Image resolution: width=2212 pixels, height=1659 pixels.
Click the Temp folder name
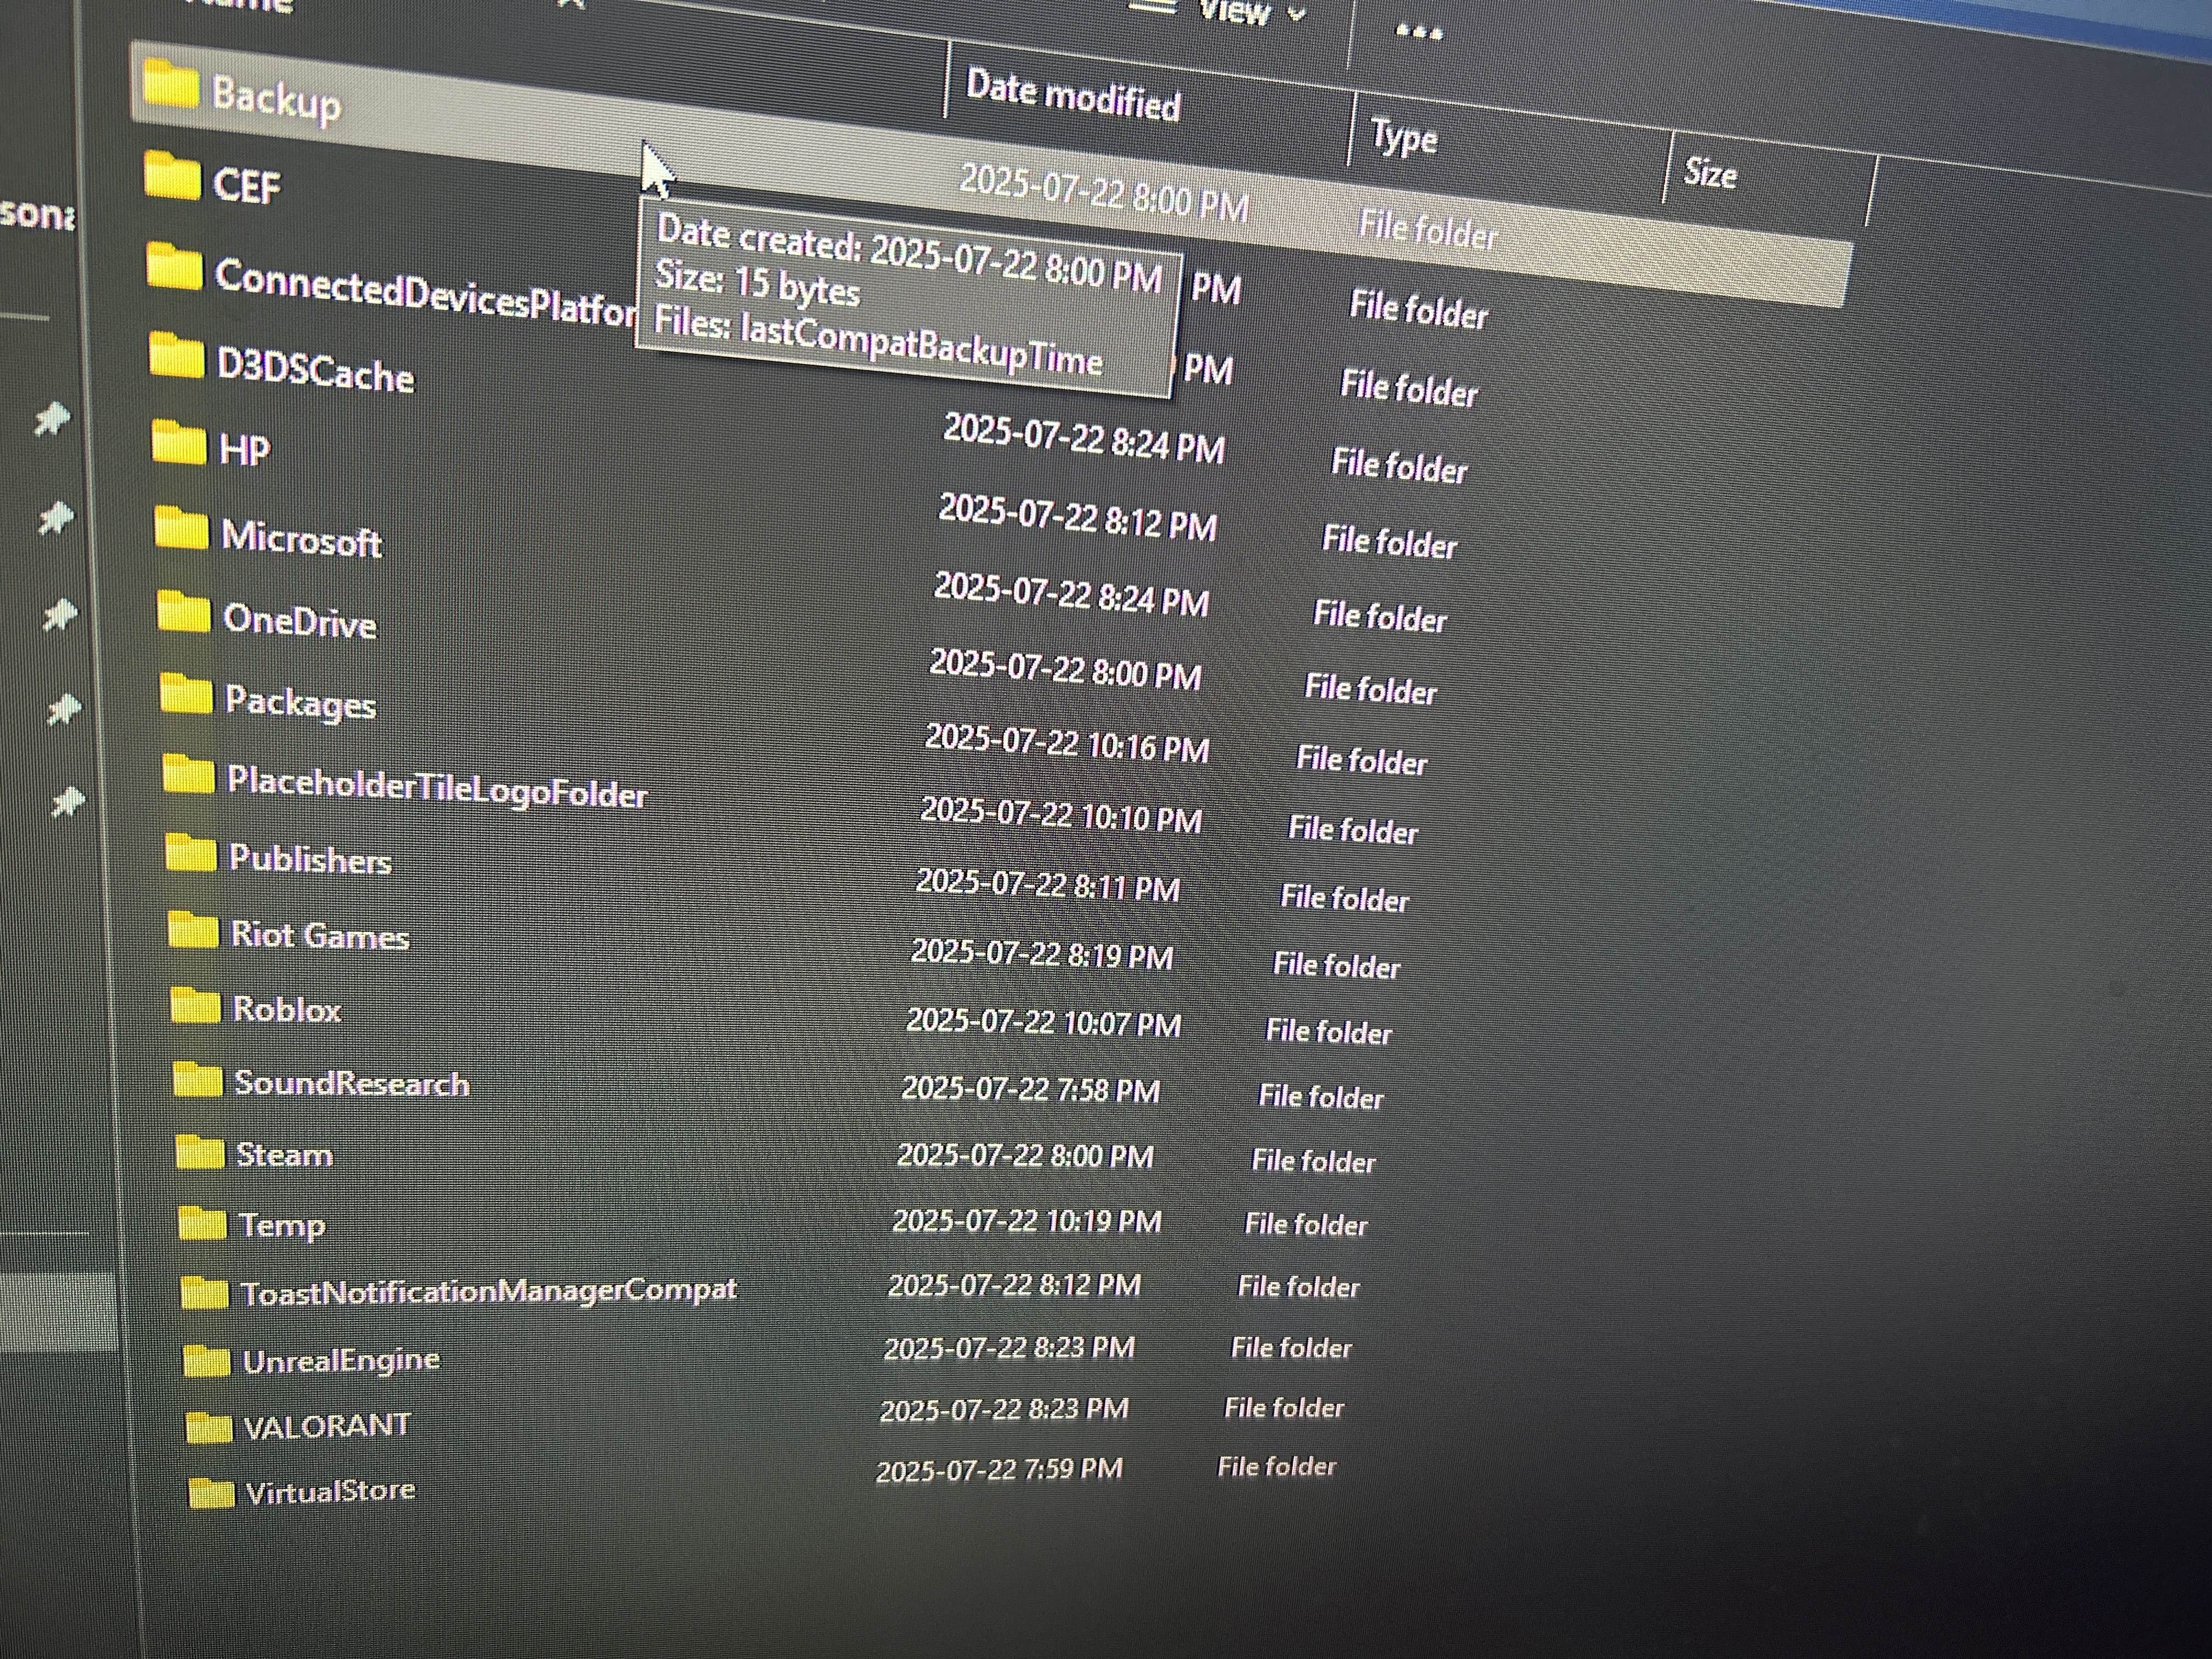click(x=282, y=1226)
